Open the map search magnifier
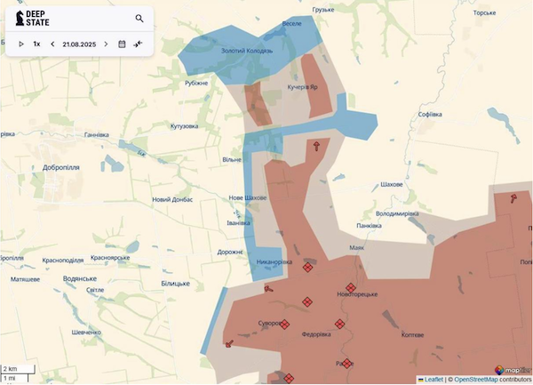The height and width of the screenshot is (385, 533). click(x=139, y=18)
